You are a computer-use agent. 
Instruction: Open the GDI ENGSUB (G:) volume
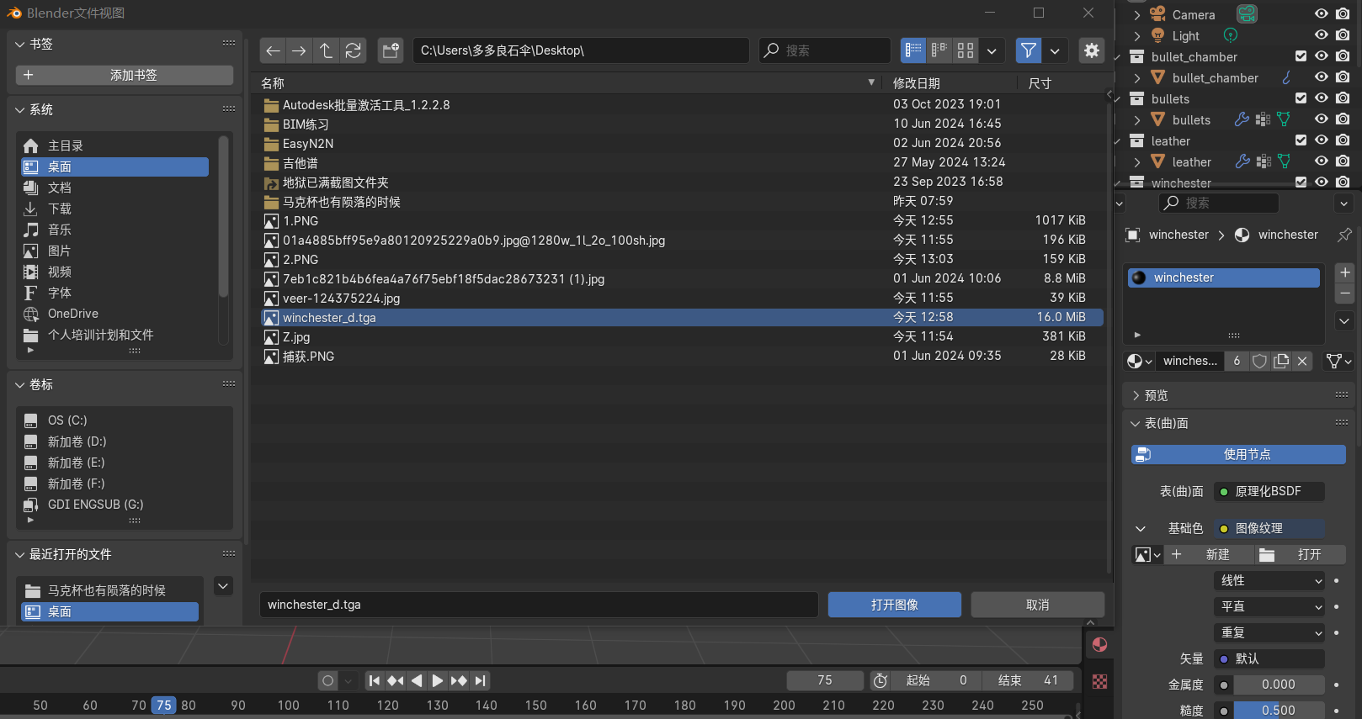tap(125, 505)
